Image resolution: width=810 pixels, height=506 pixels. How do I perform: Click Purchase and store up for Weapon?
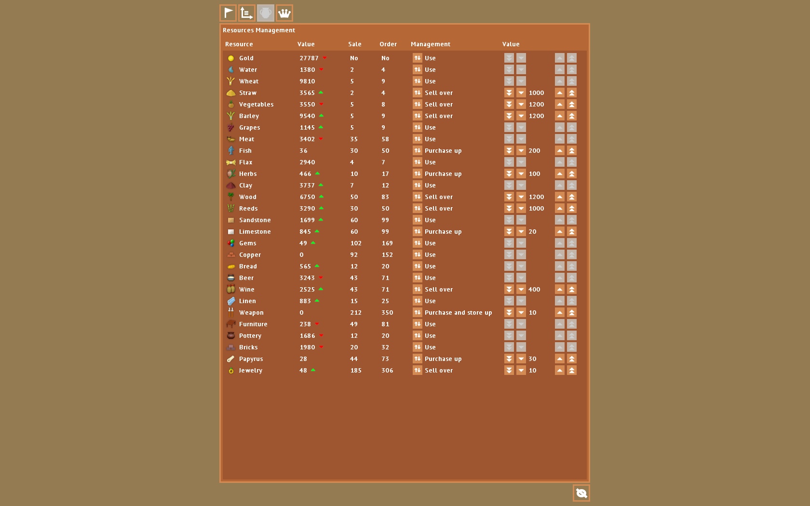[458, 313]
